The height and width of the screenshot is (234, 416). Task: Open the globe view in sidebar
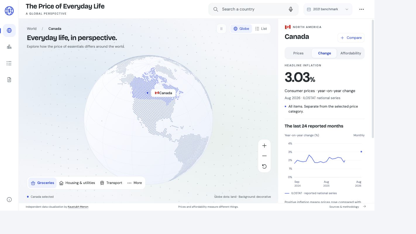click(9, 30)
